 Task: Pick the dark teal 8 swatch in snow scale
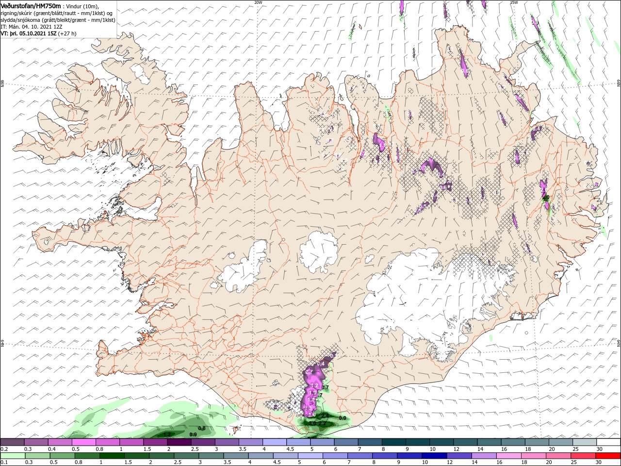394,442
